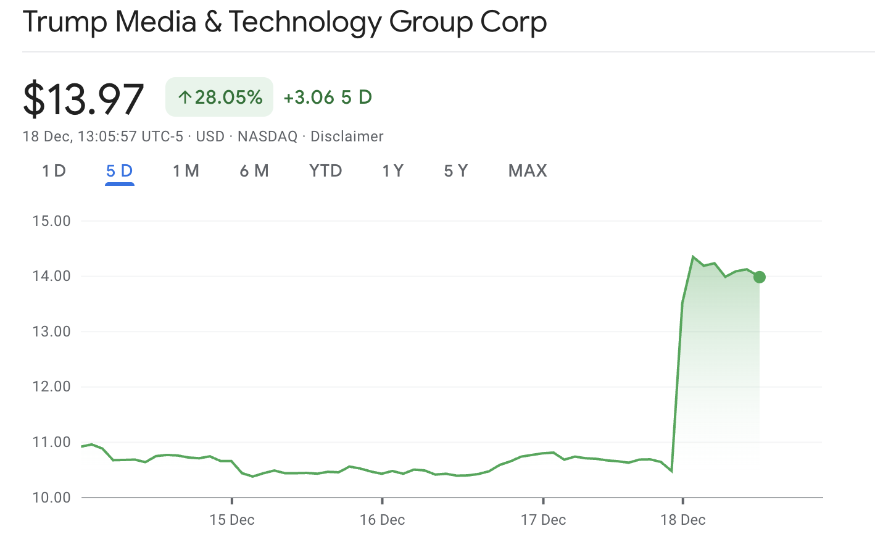Click the 18 Dec label on the chart axis
This screenshot has height=547, width=875.
pos(684,520)
